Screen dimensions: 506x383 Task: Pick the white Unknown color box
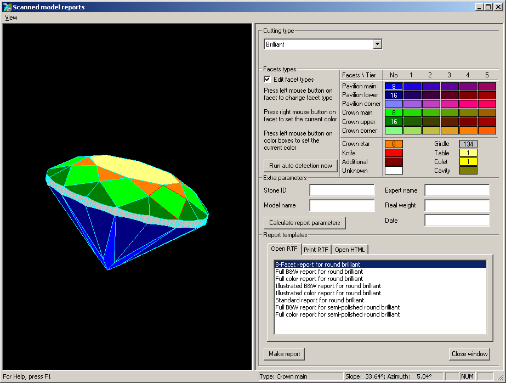(394, 171)
